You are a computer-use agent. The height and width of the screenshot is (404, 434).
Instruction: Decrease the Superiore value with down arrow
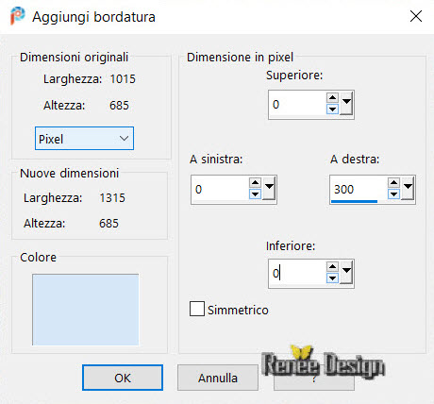click(x=332, y=109)
